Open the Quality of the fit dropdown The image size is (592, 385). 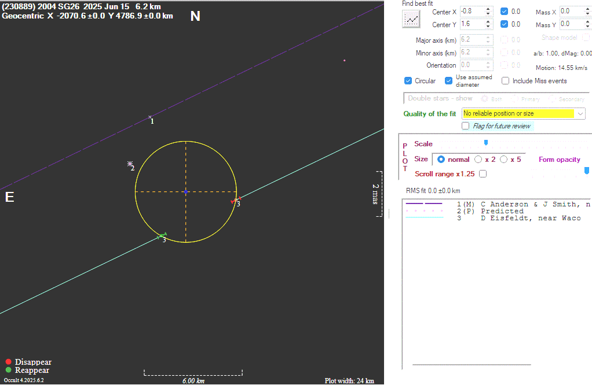point(580,113)
